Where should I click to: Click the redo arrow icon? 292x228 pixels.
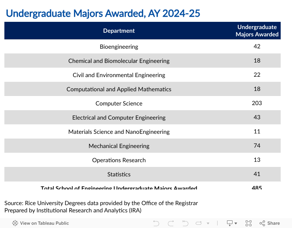171,223
